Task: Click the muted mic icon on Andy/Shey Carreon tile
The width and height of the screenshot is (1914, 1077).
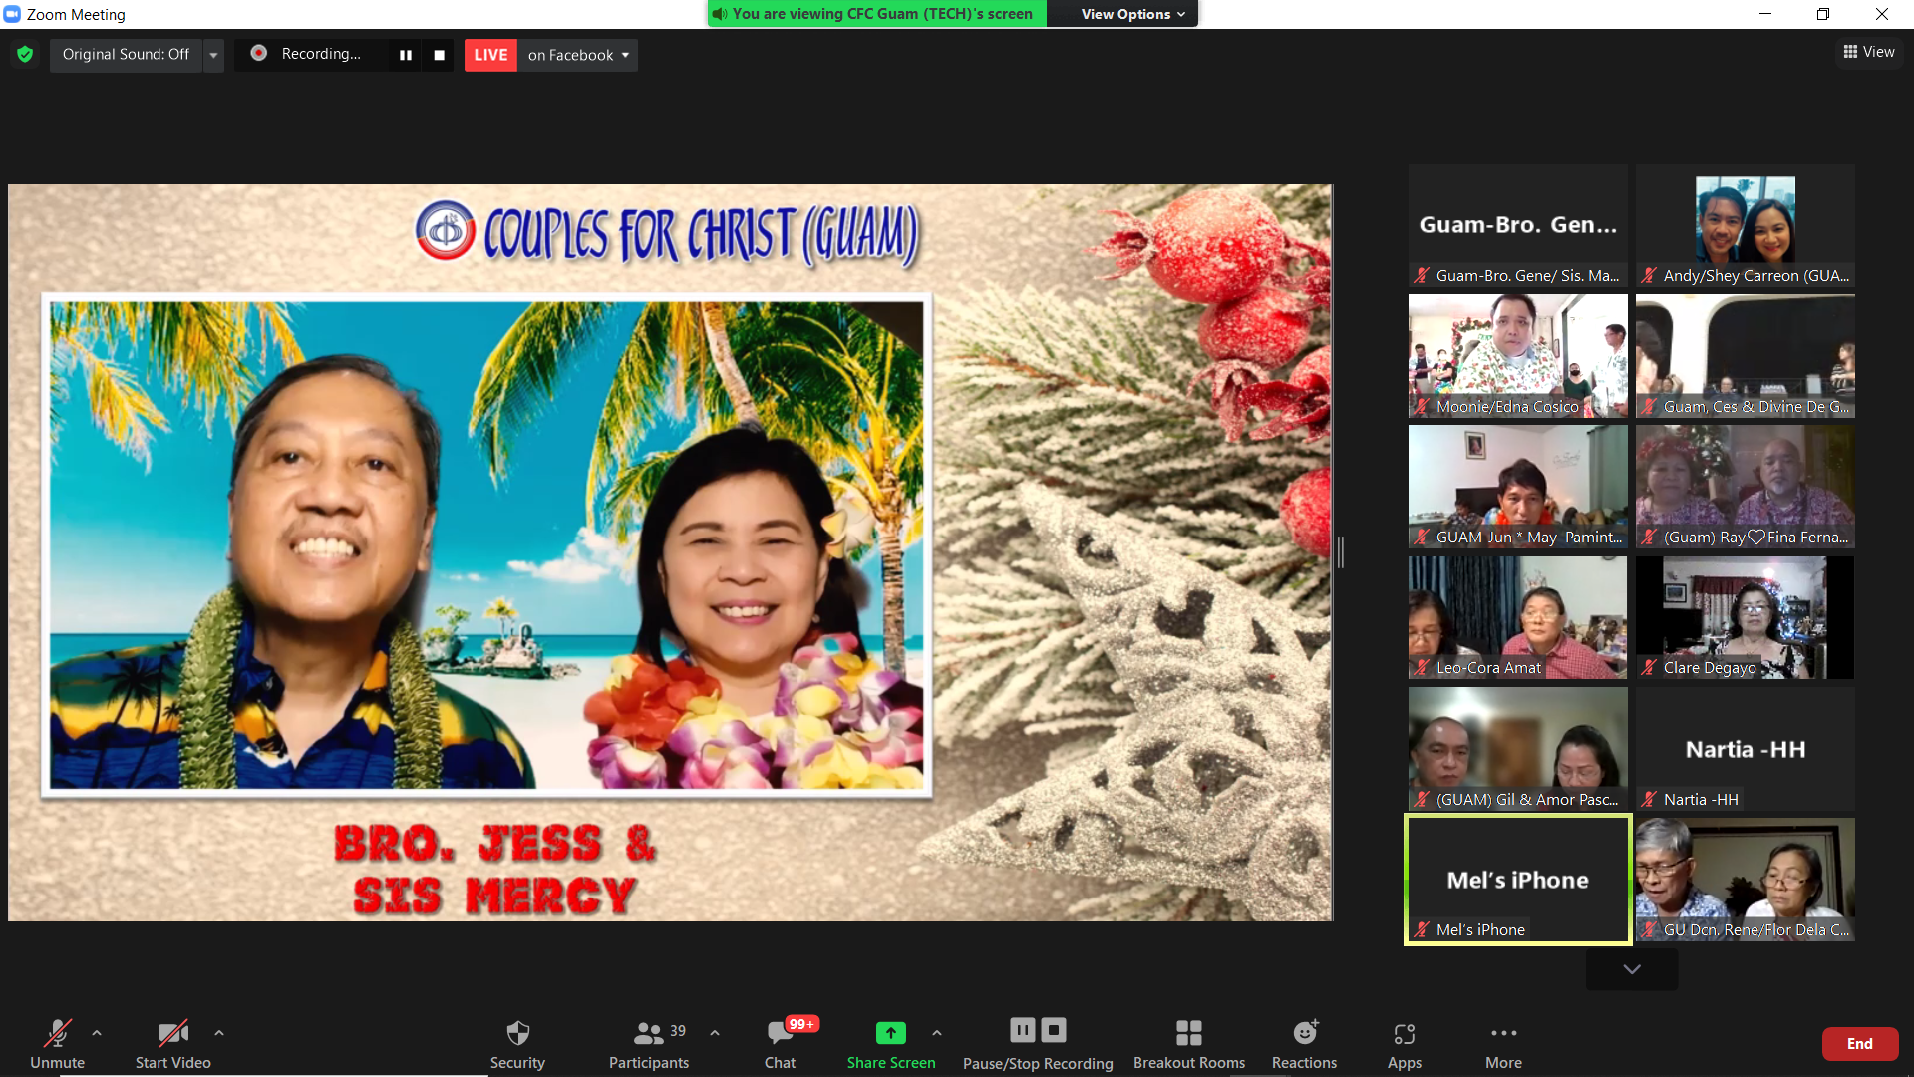Action: (1650, 276)
